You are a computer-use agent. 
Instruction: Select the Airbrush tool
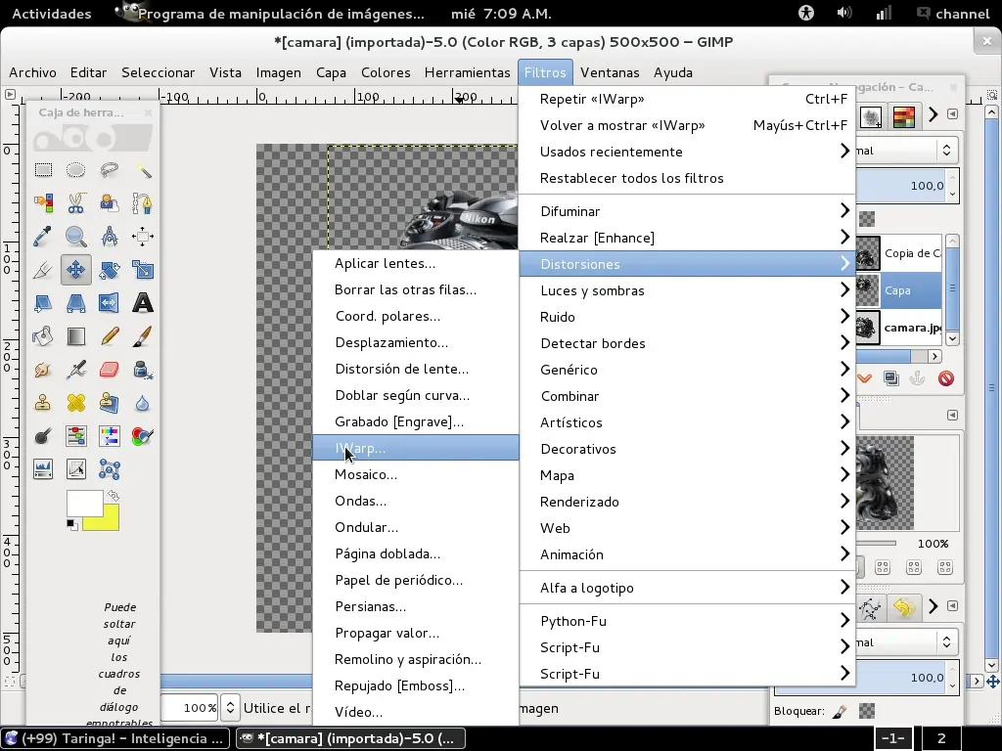coord(76,369)
